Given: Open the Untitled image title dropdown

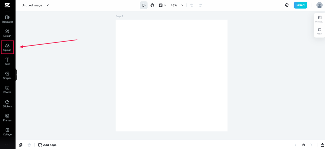Looking at the screenshot, I should (48, 5).
